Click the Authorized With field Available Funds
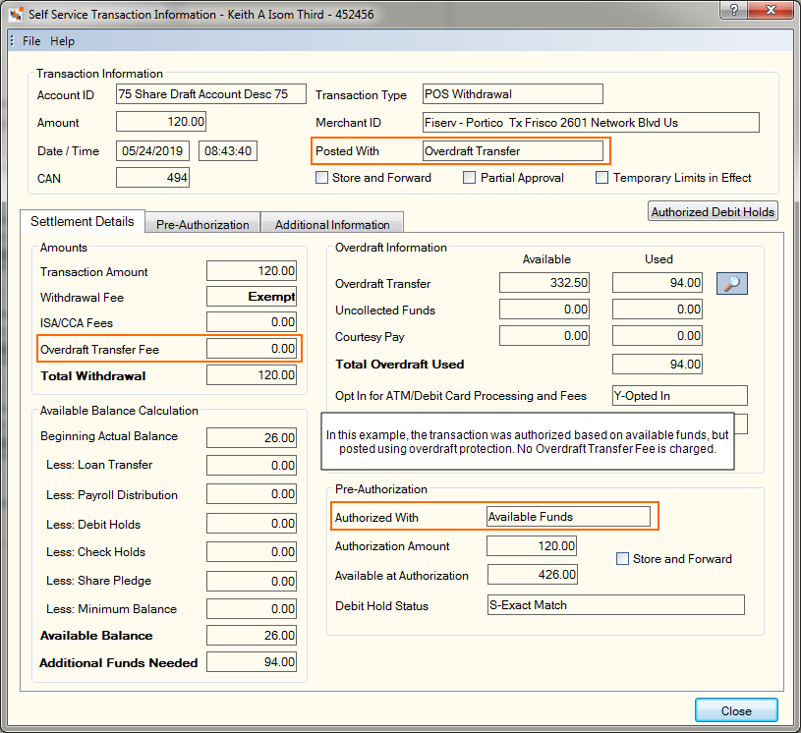The image size is (801, 733). click(x=569, y=517)
